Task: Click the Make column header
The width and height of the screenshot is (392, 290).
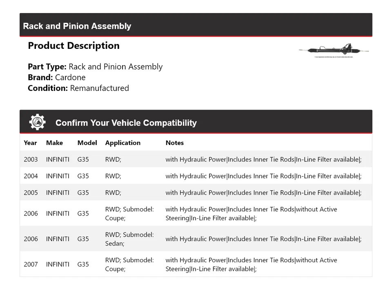Action: point(54,143)
